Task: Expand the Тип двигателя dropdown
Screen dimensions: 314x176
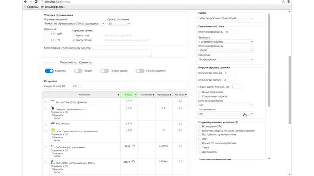Action: [226, 114]
